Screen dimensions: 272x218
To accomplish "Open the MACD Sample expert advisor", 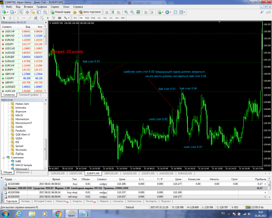I will click(24, 165).
